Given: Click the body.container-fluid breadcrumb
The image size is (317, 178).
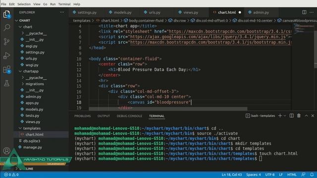Looking at the screenshot, I should [146, 21].
